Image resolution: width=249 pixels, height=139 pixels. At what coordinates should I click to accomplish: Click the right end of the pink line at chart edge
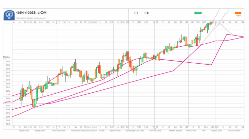[x=244, y=37]
